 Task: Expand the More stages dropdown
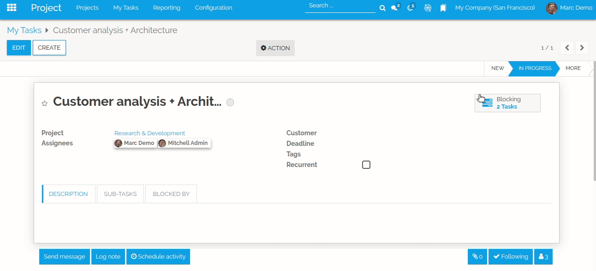[573, 68]
